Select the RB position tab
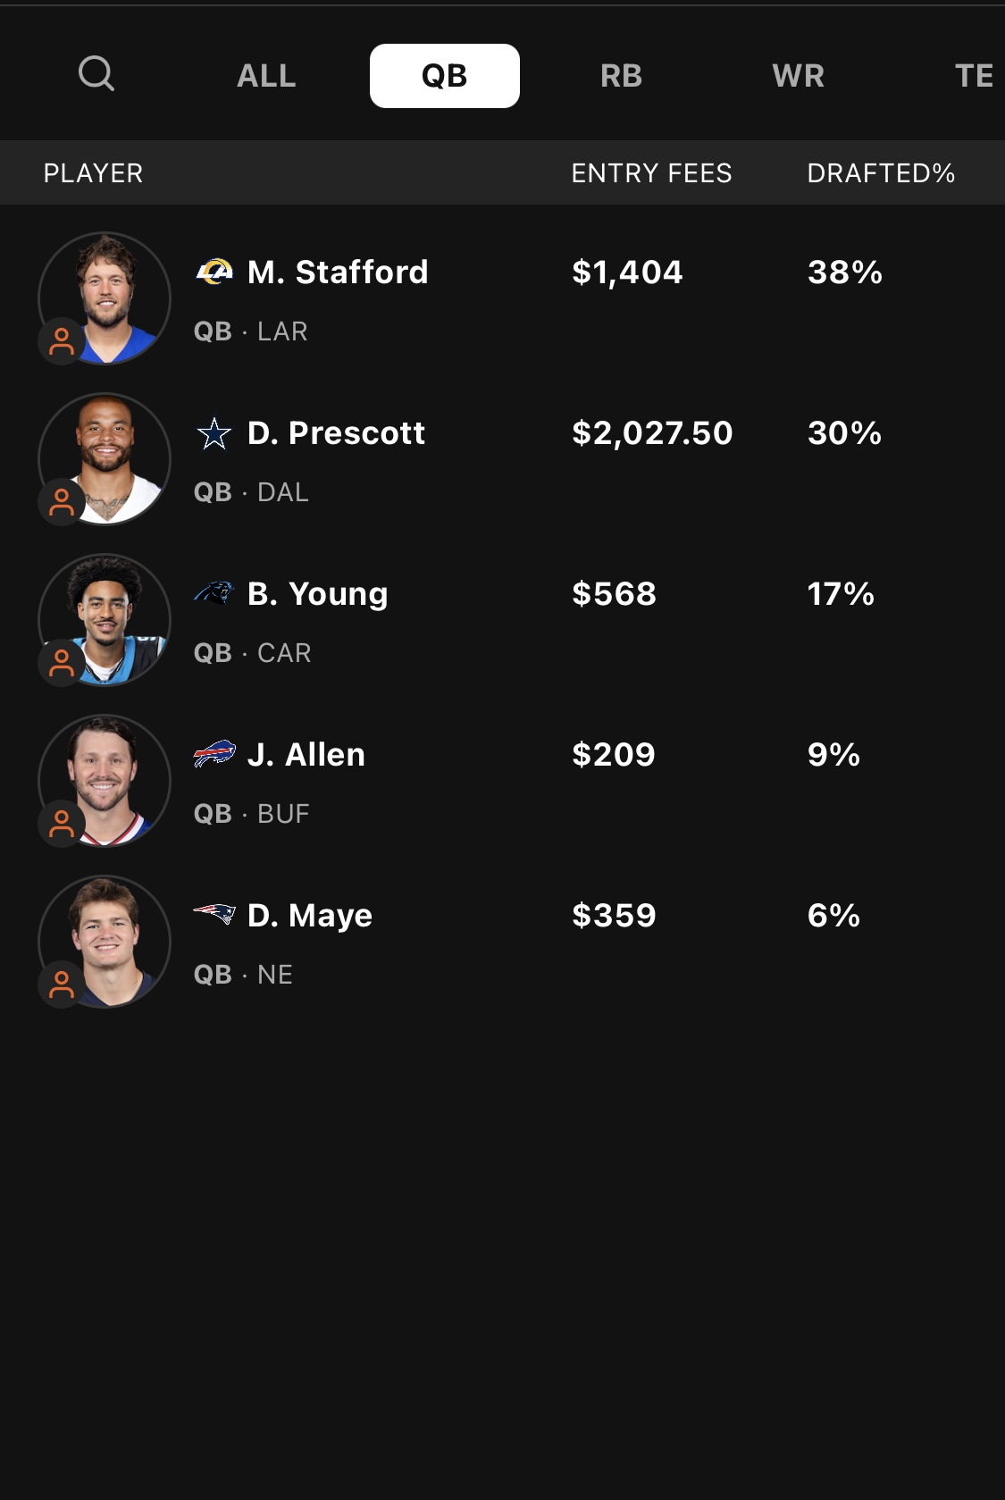The width and height of the screenshot is (1005, 1500). (x=622, y=76)
